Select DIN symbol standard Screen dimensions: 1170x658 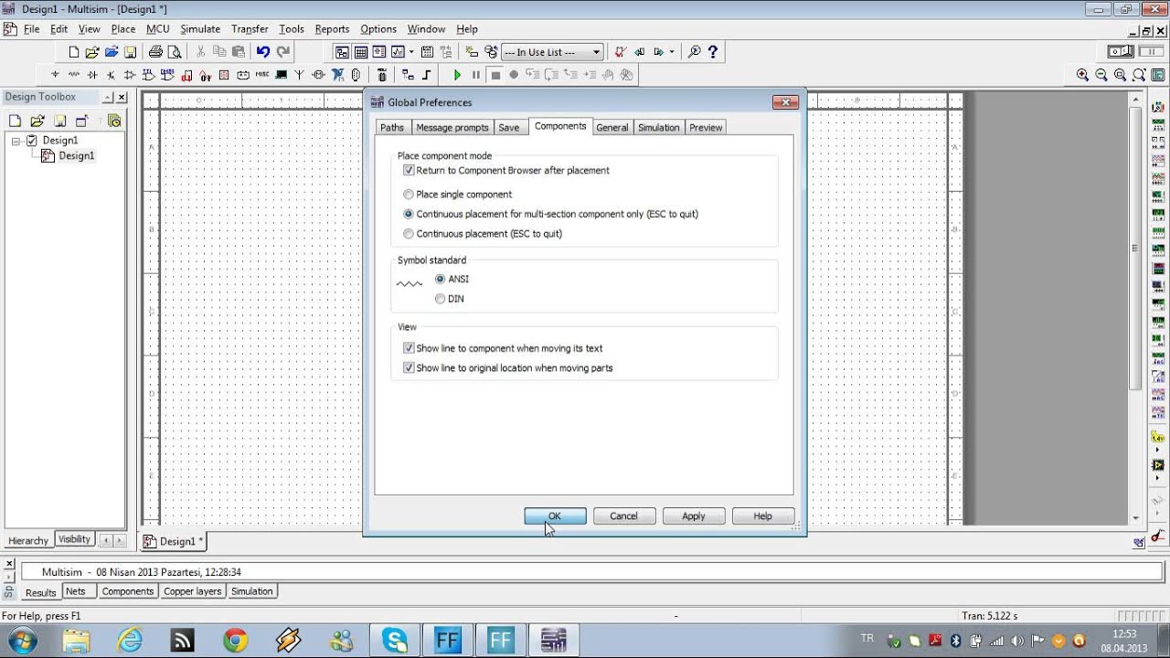click(441, 299)
